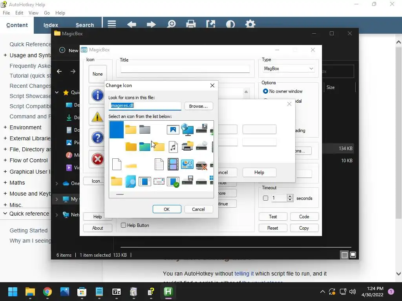Viewport: 402px width, 301px height.
Task: Pick the blue Question mark icon in MagicBox
Action: pos(97,138)
